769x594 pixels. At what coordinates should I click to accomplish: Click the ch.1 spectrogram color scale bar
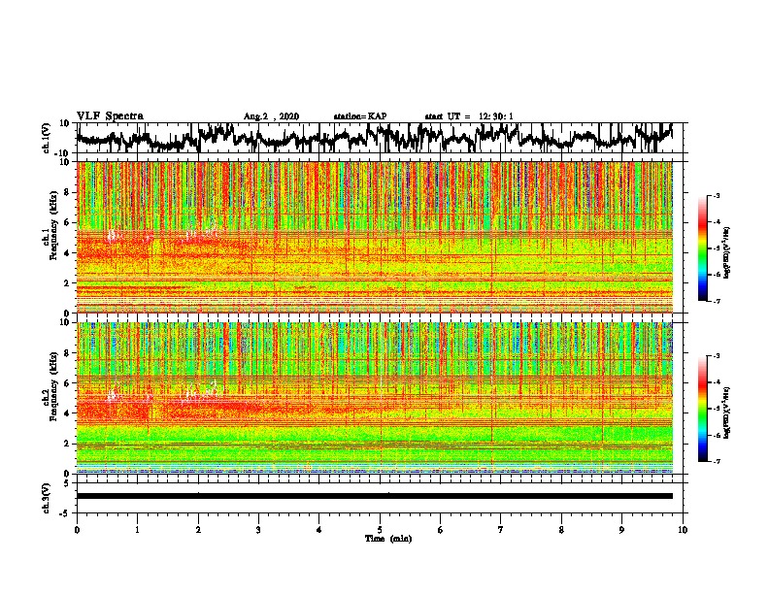pos(703,248)
